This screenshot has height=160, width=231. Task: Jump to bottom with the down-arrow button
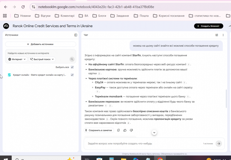(x=154, y=132)
